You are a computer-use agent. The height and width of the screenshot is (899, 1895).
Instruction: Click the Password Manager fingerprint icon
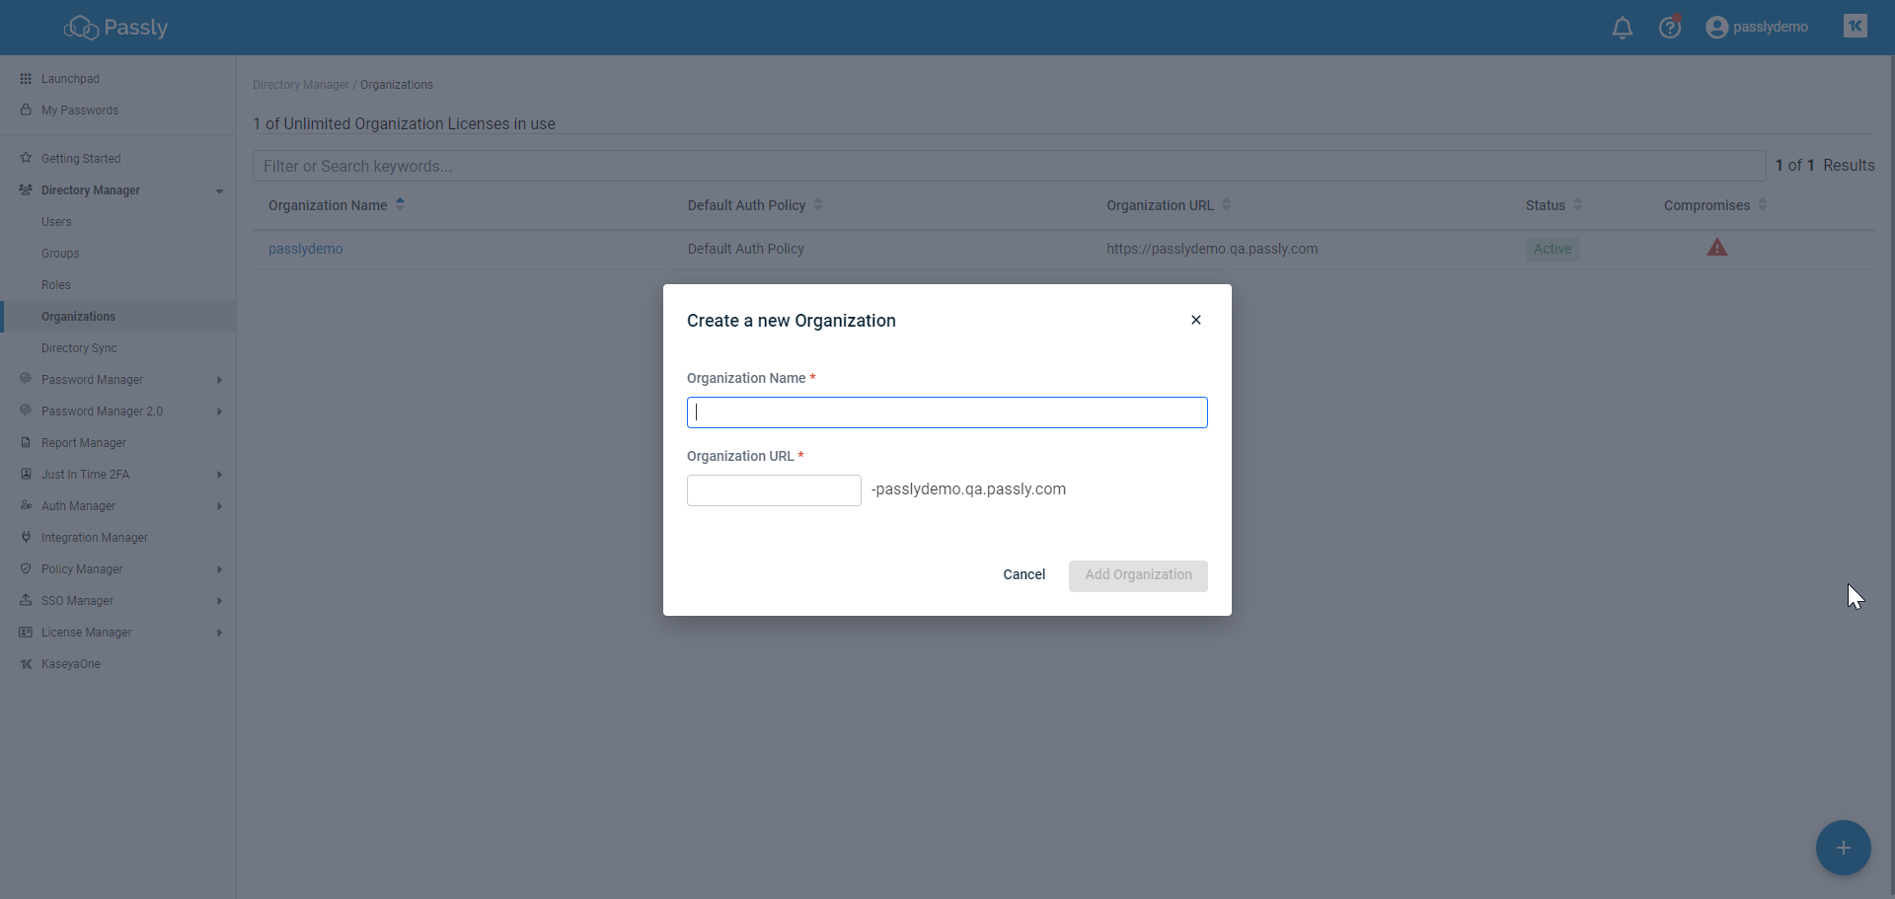click(26, 379)
